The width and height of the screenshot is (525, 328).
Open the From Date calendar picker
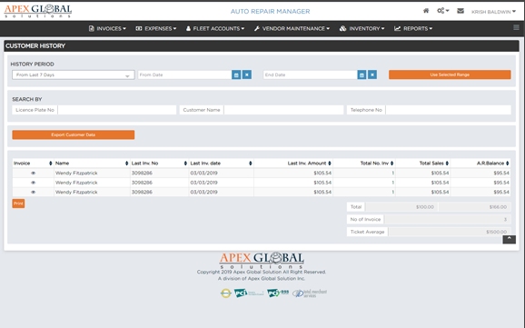(236, 75)
